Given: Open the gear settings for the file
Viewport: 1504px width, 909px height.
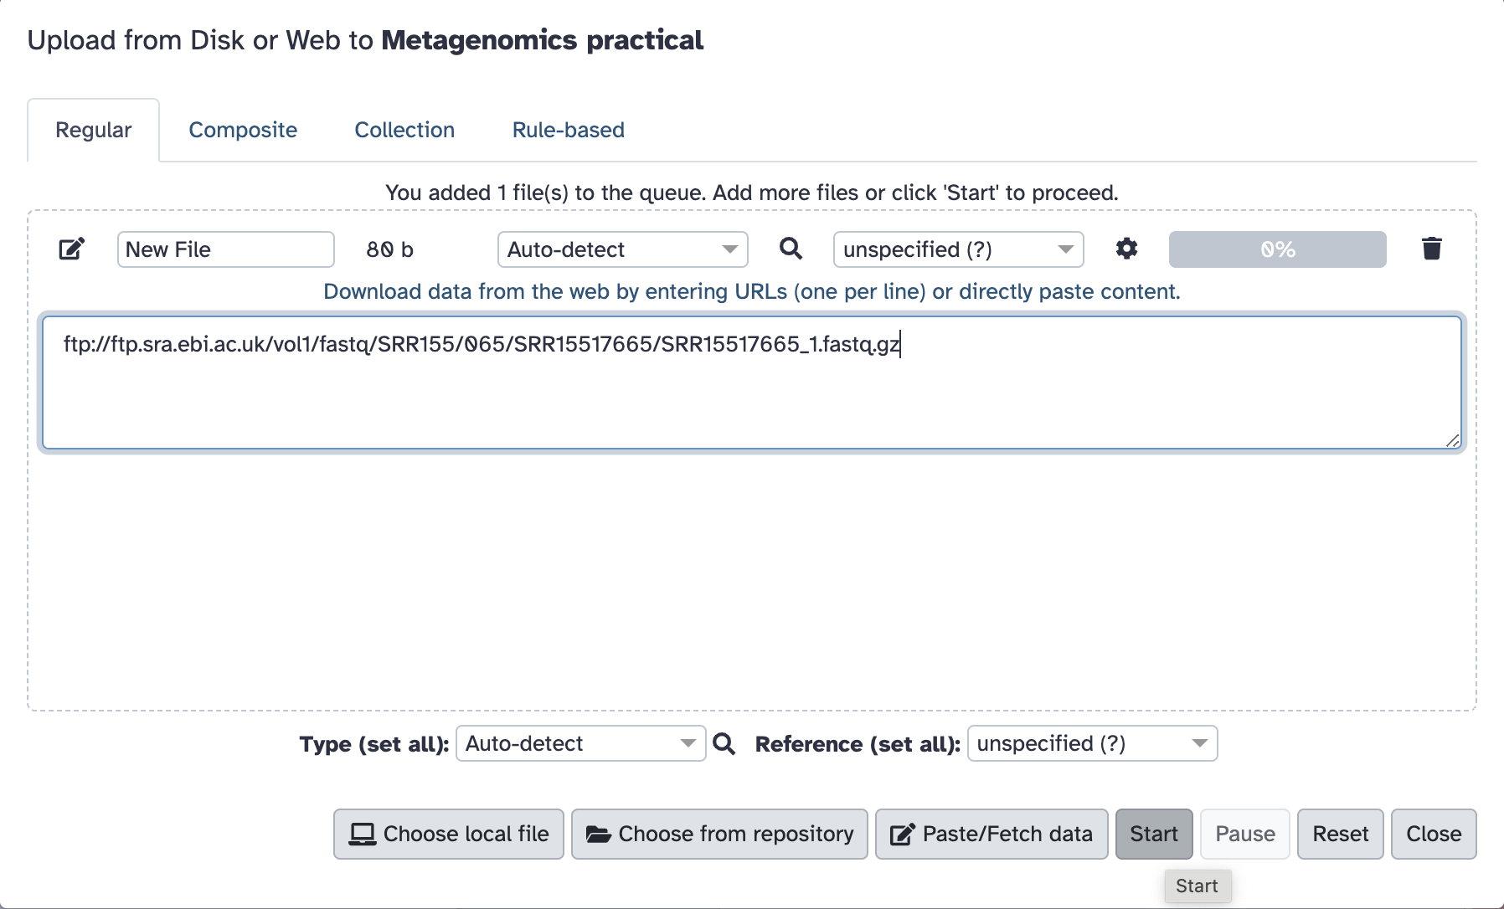Looking at the screenshot, I should coord(1126,249).
